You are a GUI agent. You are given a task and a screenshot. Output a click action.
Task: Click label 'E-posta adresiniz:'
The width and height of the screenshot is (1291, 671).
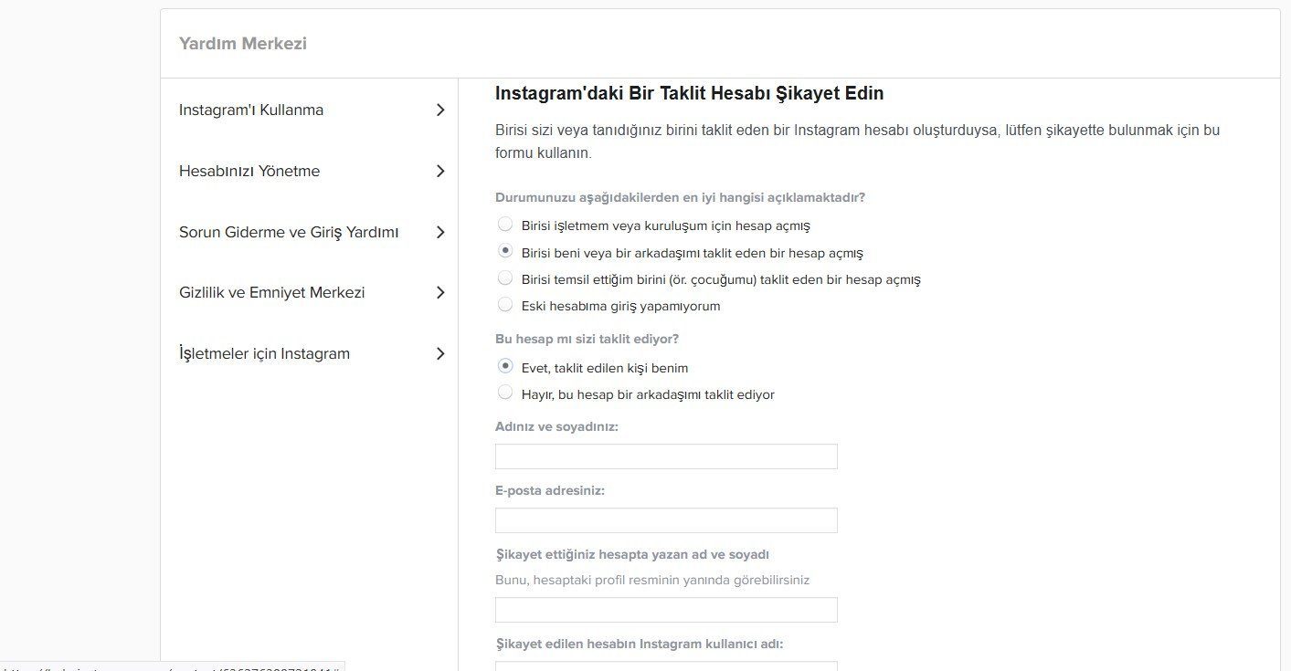(x=550, y=490)
